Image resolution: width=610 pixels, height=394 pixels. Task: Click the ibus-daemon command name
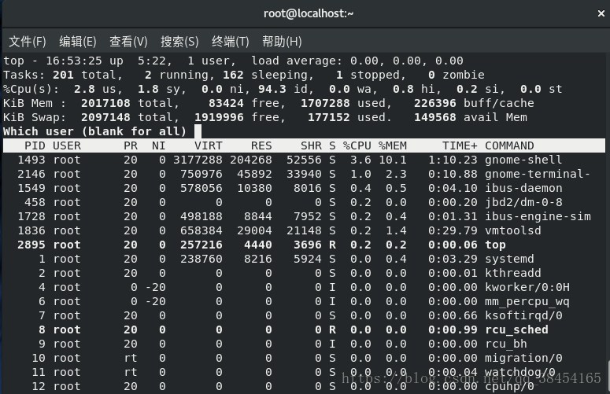523,188
